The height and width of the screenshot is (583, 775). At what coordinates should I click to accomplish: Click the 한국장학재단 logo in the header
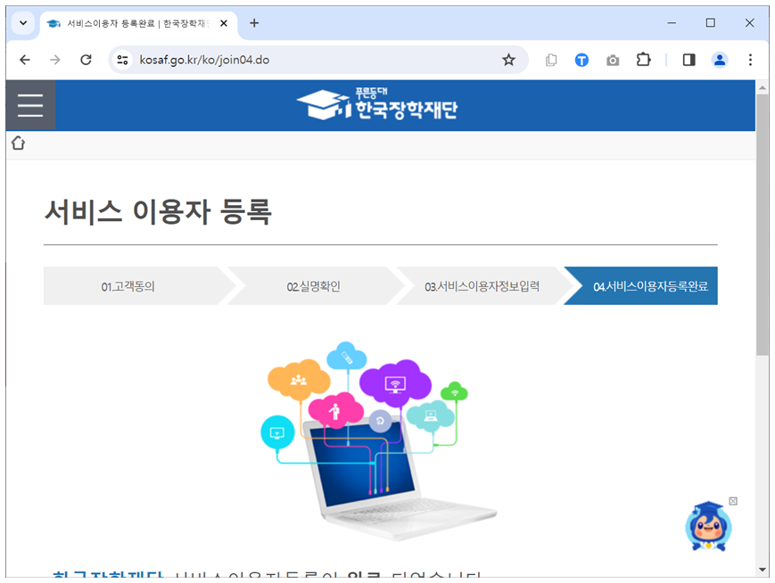(376, 104)
